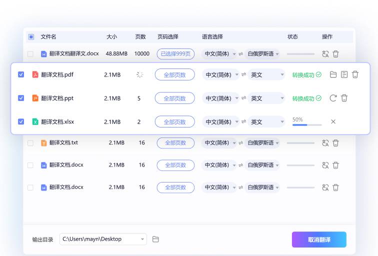This screenshot has width=378, height=256.
Task: Retry translation of 翻译文档.ppt
Action: (333, 98)
